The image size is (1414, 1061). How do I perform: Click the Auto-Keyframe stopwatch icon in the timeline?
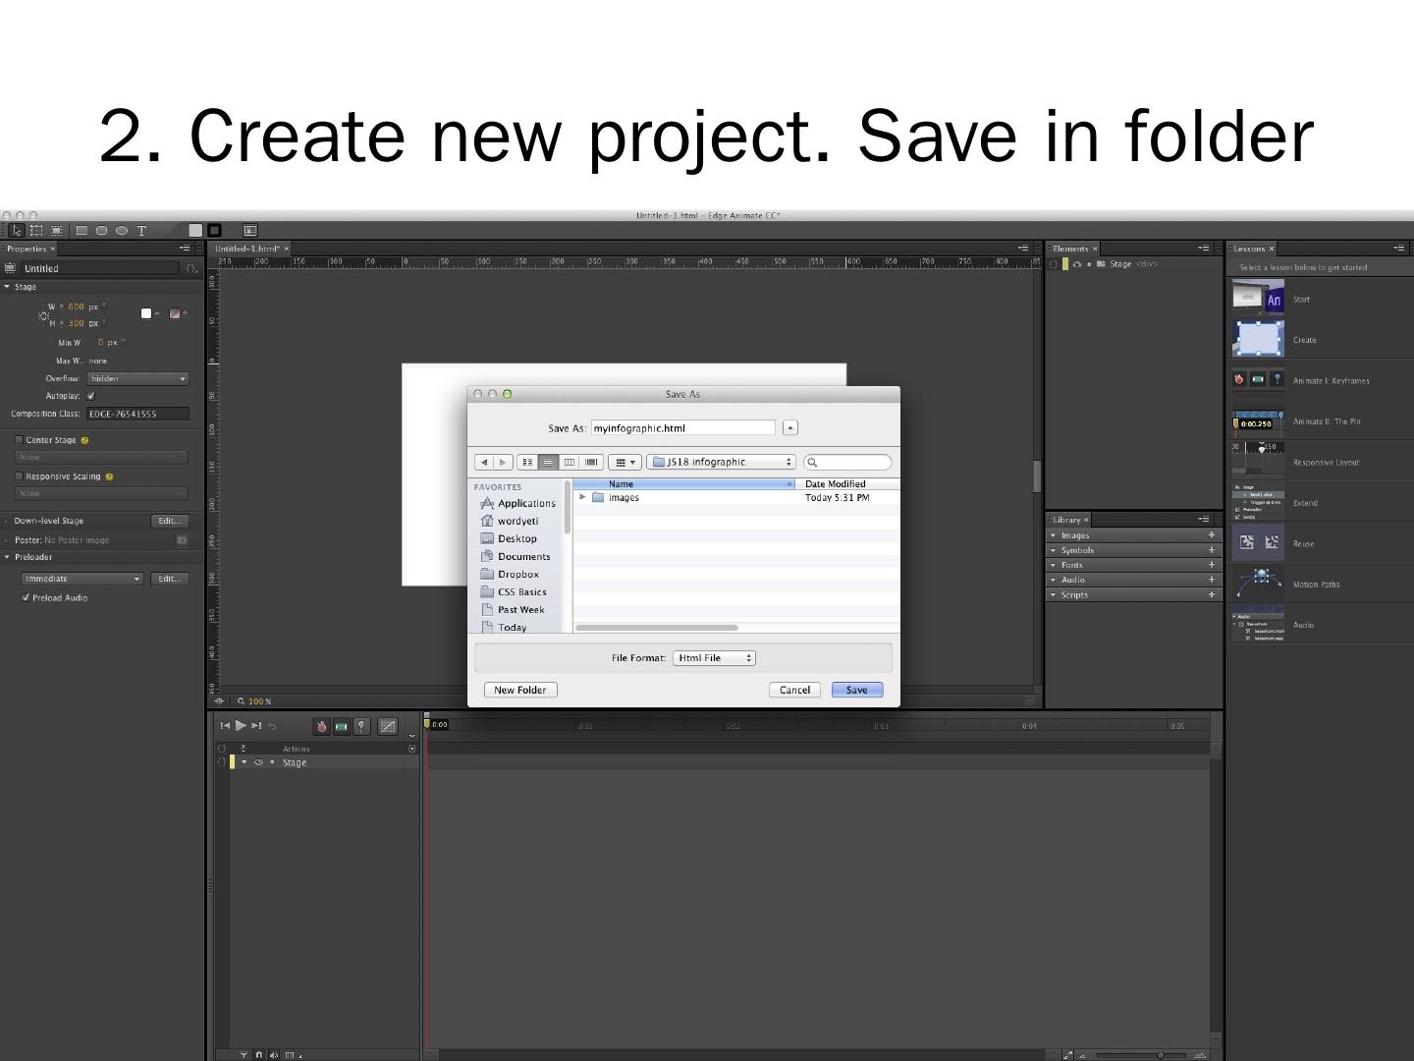(321, 727)
